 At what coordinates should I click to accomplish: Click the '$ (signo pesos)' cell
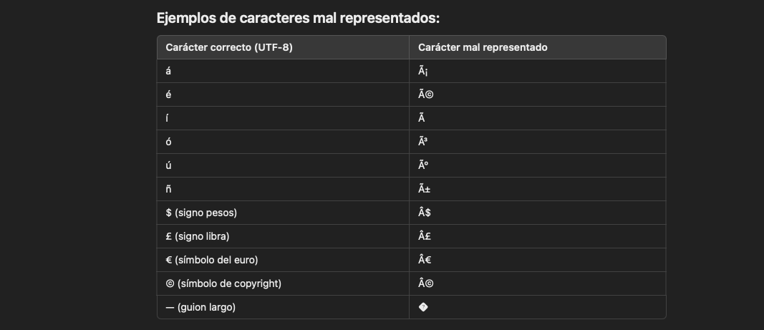pos(283,213)
